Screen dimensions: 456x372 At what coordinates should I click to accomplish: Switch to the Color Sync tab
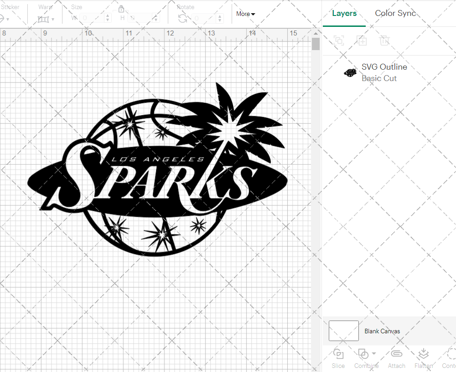coord(395,13)
